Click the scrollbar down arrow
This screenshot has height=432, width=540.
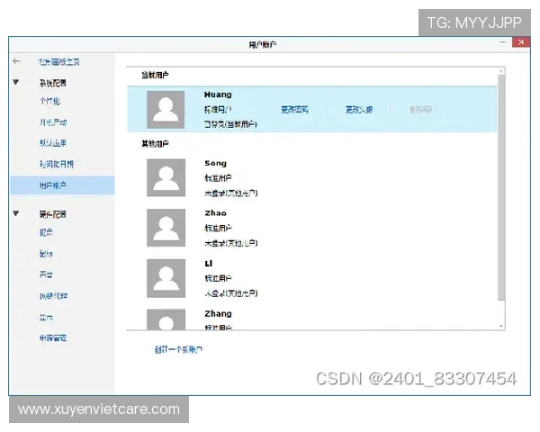(501, 325)
